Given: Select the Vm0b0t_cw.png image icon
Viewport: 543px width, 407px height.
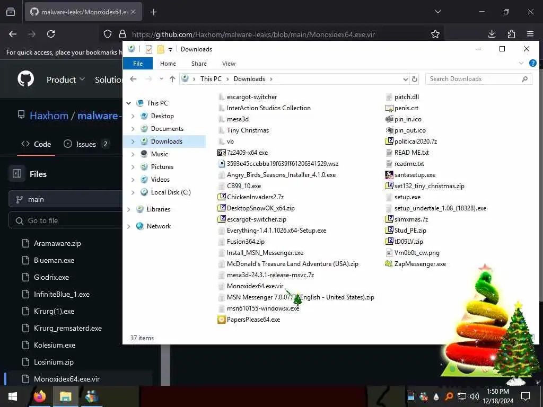Looking at the screenshot, I should pyautogui.click(x=389, y=253).
